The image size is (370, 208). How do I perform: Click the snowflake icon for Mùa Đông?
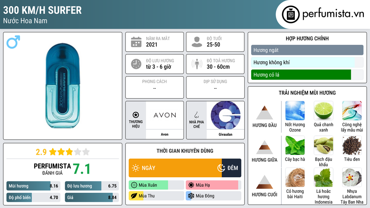click(191, 196)
